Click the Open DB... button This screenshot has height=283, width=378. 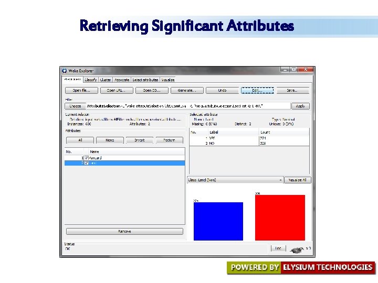[152, 91]
